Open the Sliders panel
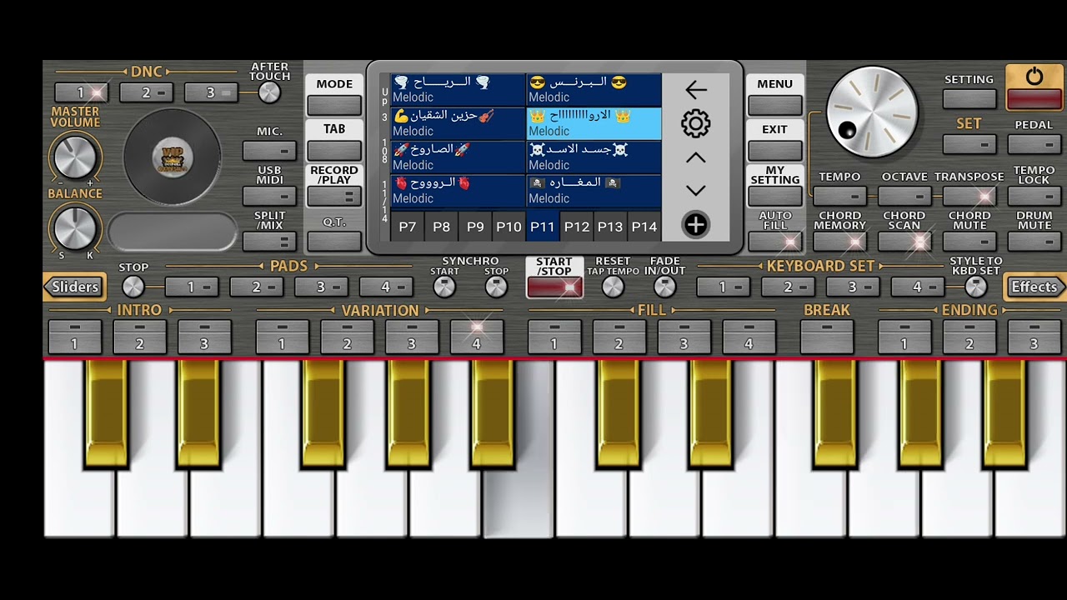The width and height of the screenshot is (1067, 600). coord(75,287)
